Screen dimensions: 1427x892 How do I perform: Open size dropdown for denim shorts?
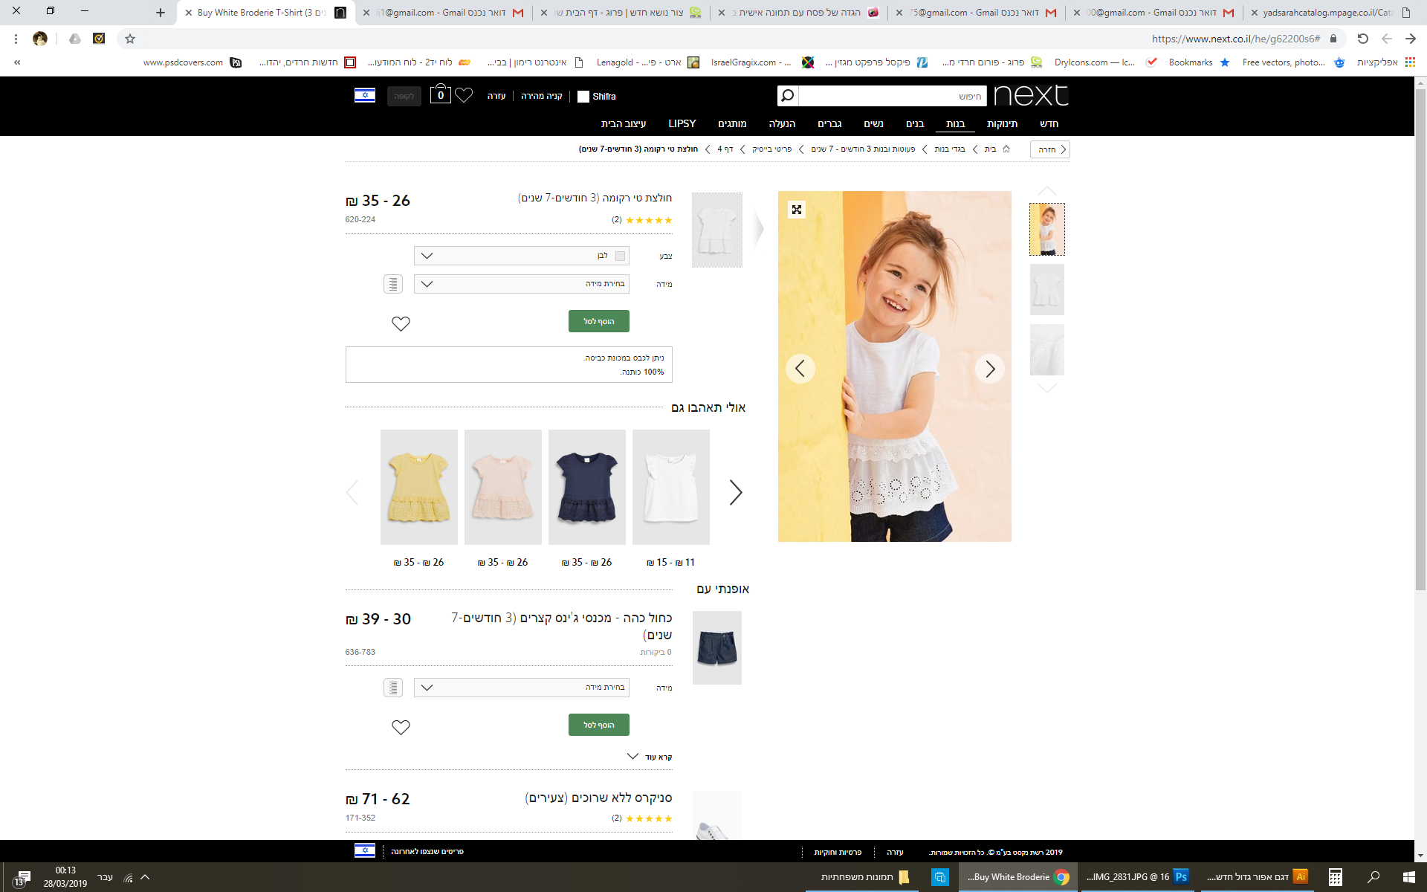click(x=522, y=688)
